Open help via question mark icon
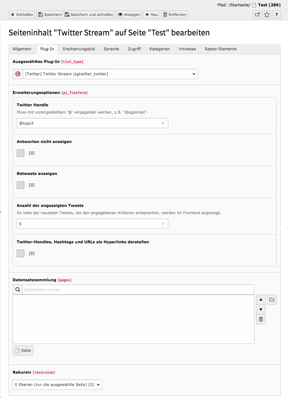288x398 pixels. tap(277, 15)
